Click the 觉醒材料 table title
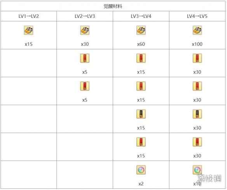This screenshot has width=227, height=190. coord(113,6)
